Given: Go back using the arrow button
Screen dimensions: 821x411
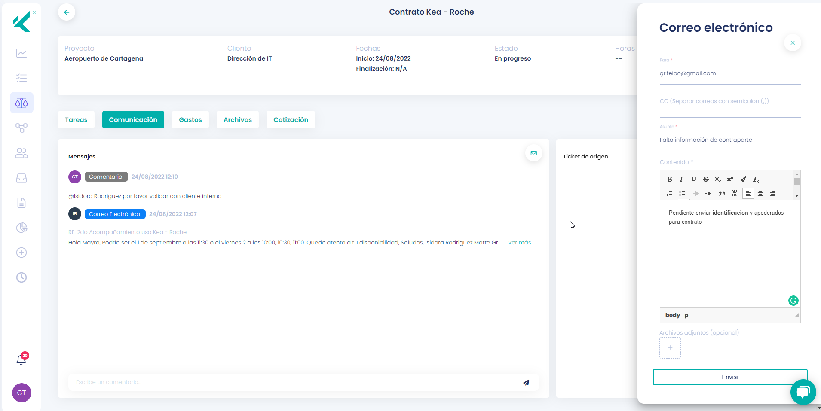Looking at the screenshot, I should (x=67, y=12).
